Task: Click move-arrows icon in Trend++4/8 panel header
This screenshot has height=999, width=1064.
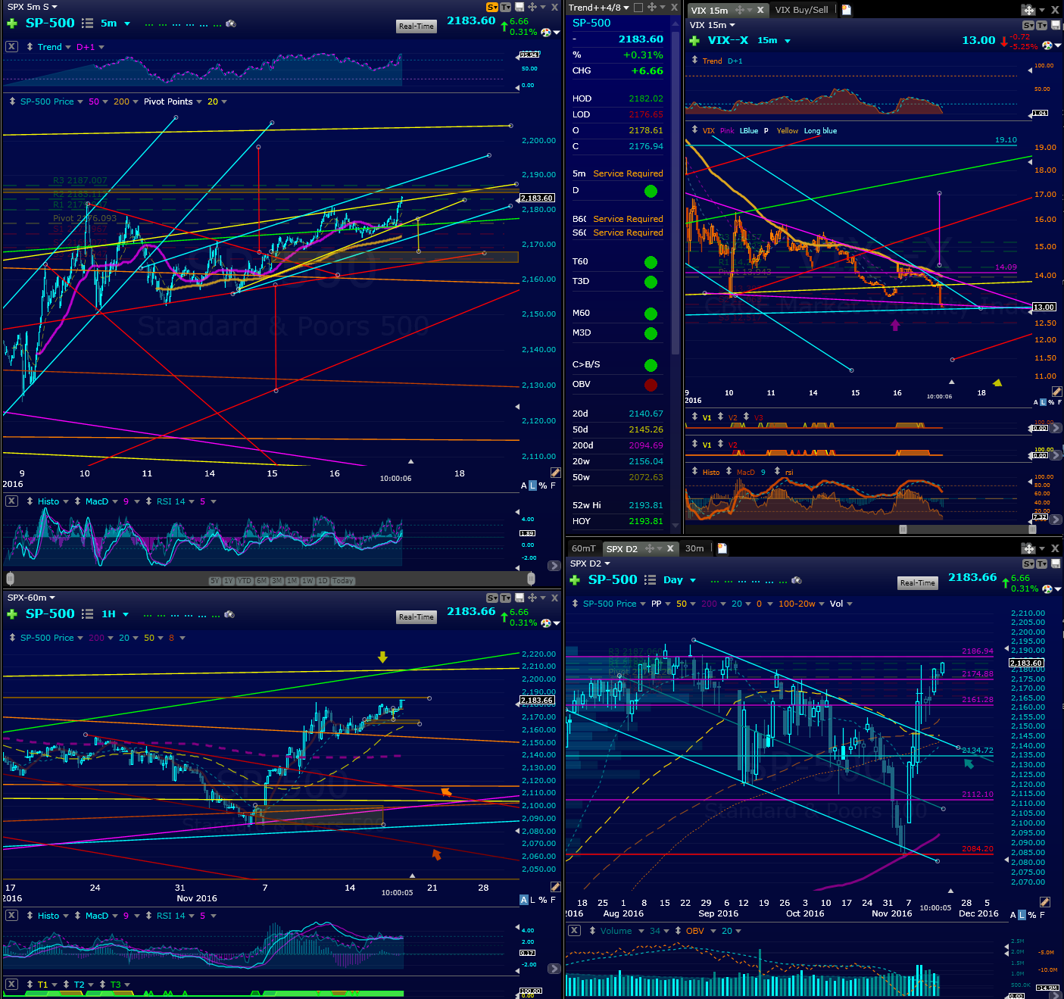Action: [x=651, y=8]
